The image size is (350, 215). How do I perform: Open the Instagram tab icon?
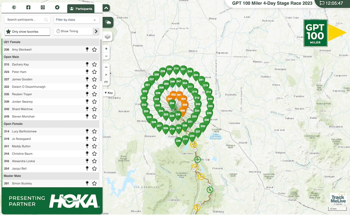pyautogui.click(x=43, y=7)
